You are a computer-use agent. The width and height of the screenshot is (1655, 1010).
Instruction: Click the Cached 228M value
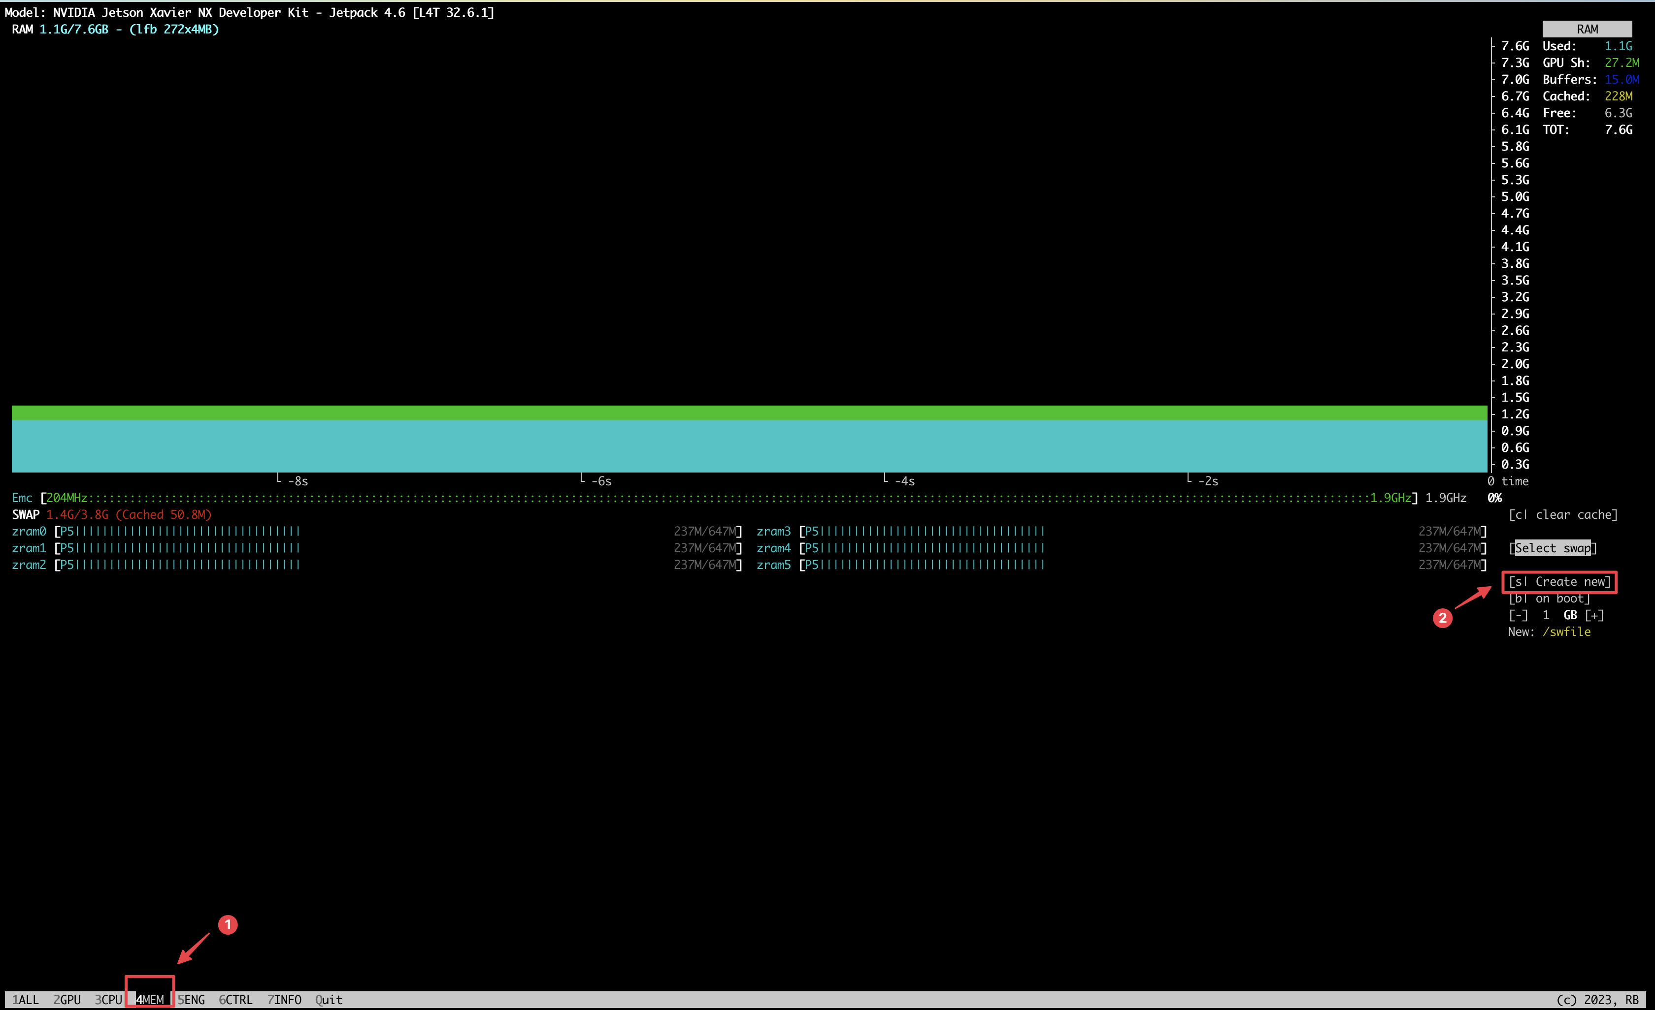[1618, 96]
